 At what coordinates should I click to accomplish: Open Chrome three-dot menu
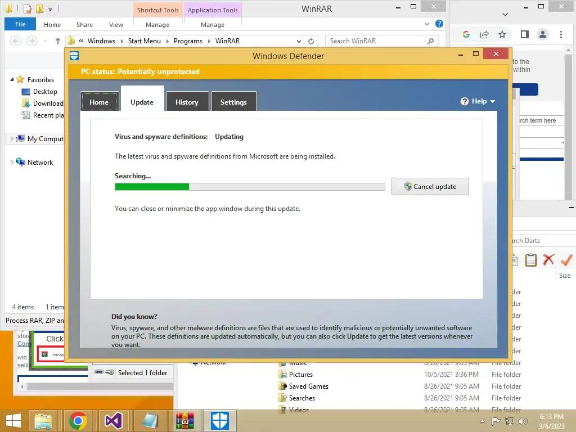pos(561,34)
